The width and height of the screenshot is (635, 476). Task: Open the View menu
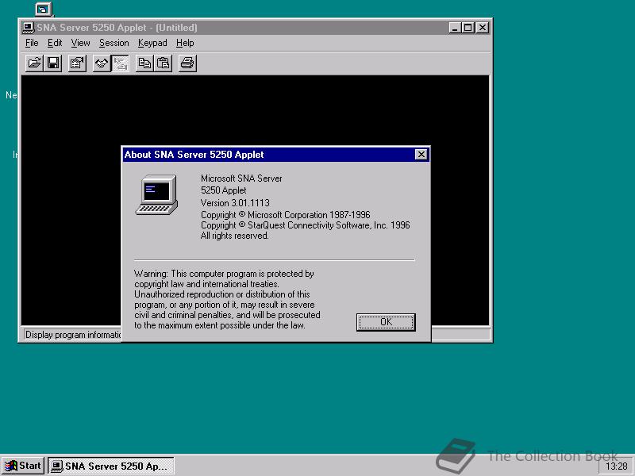click(80, 43)
